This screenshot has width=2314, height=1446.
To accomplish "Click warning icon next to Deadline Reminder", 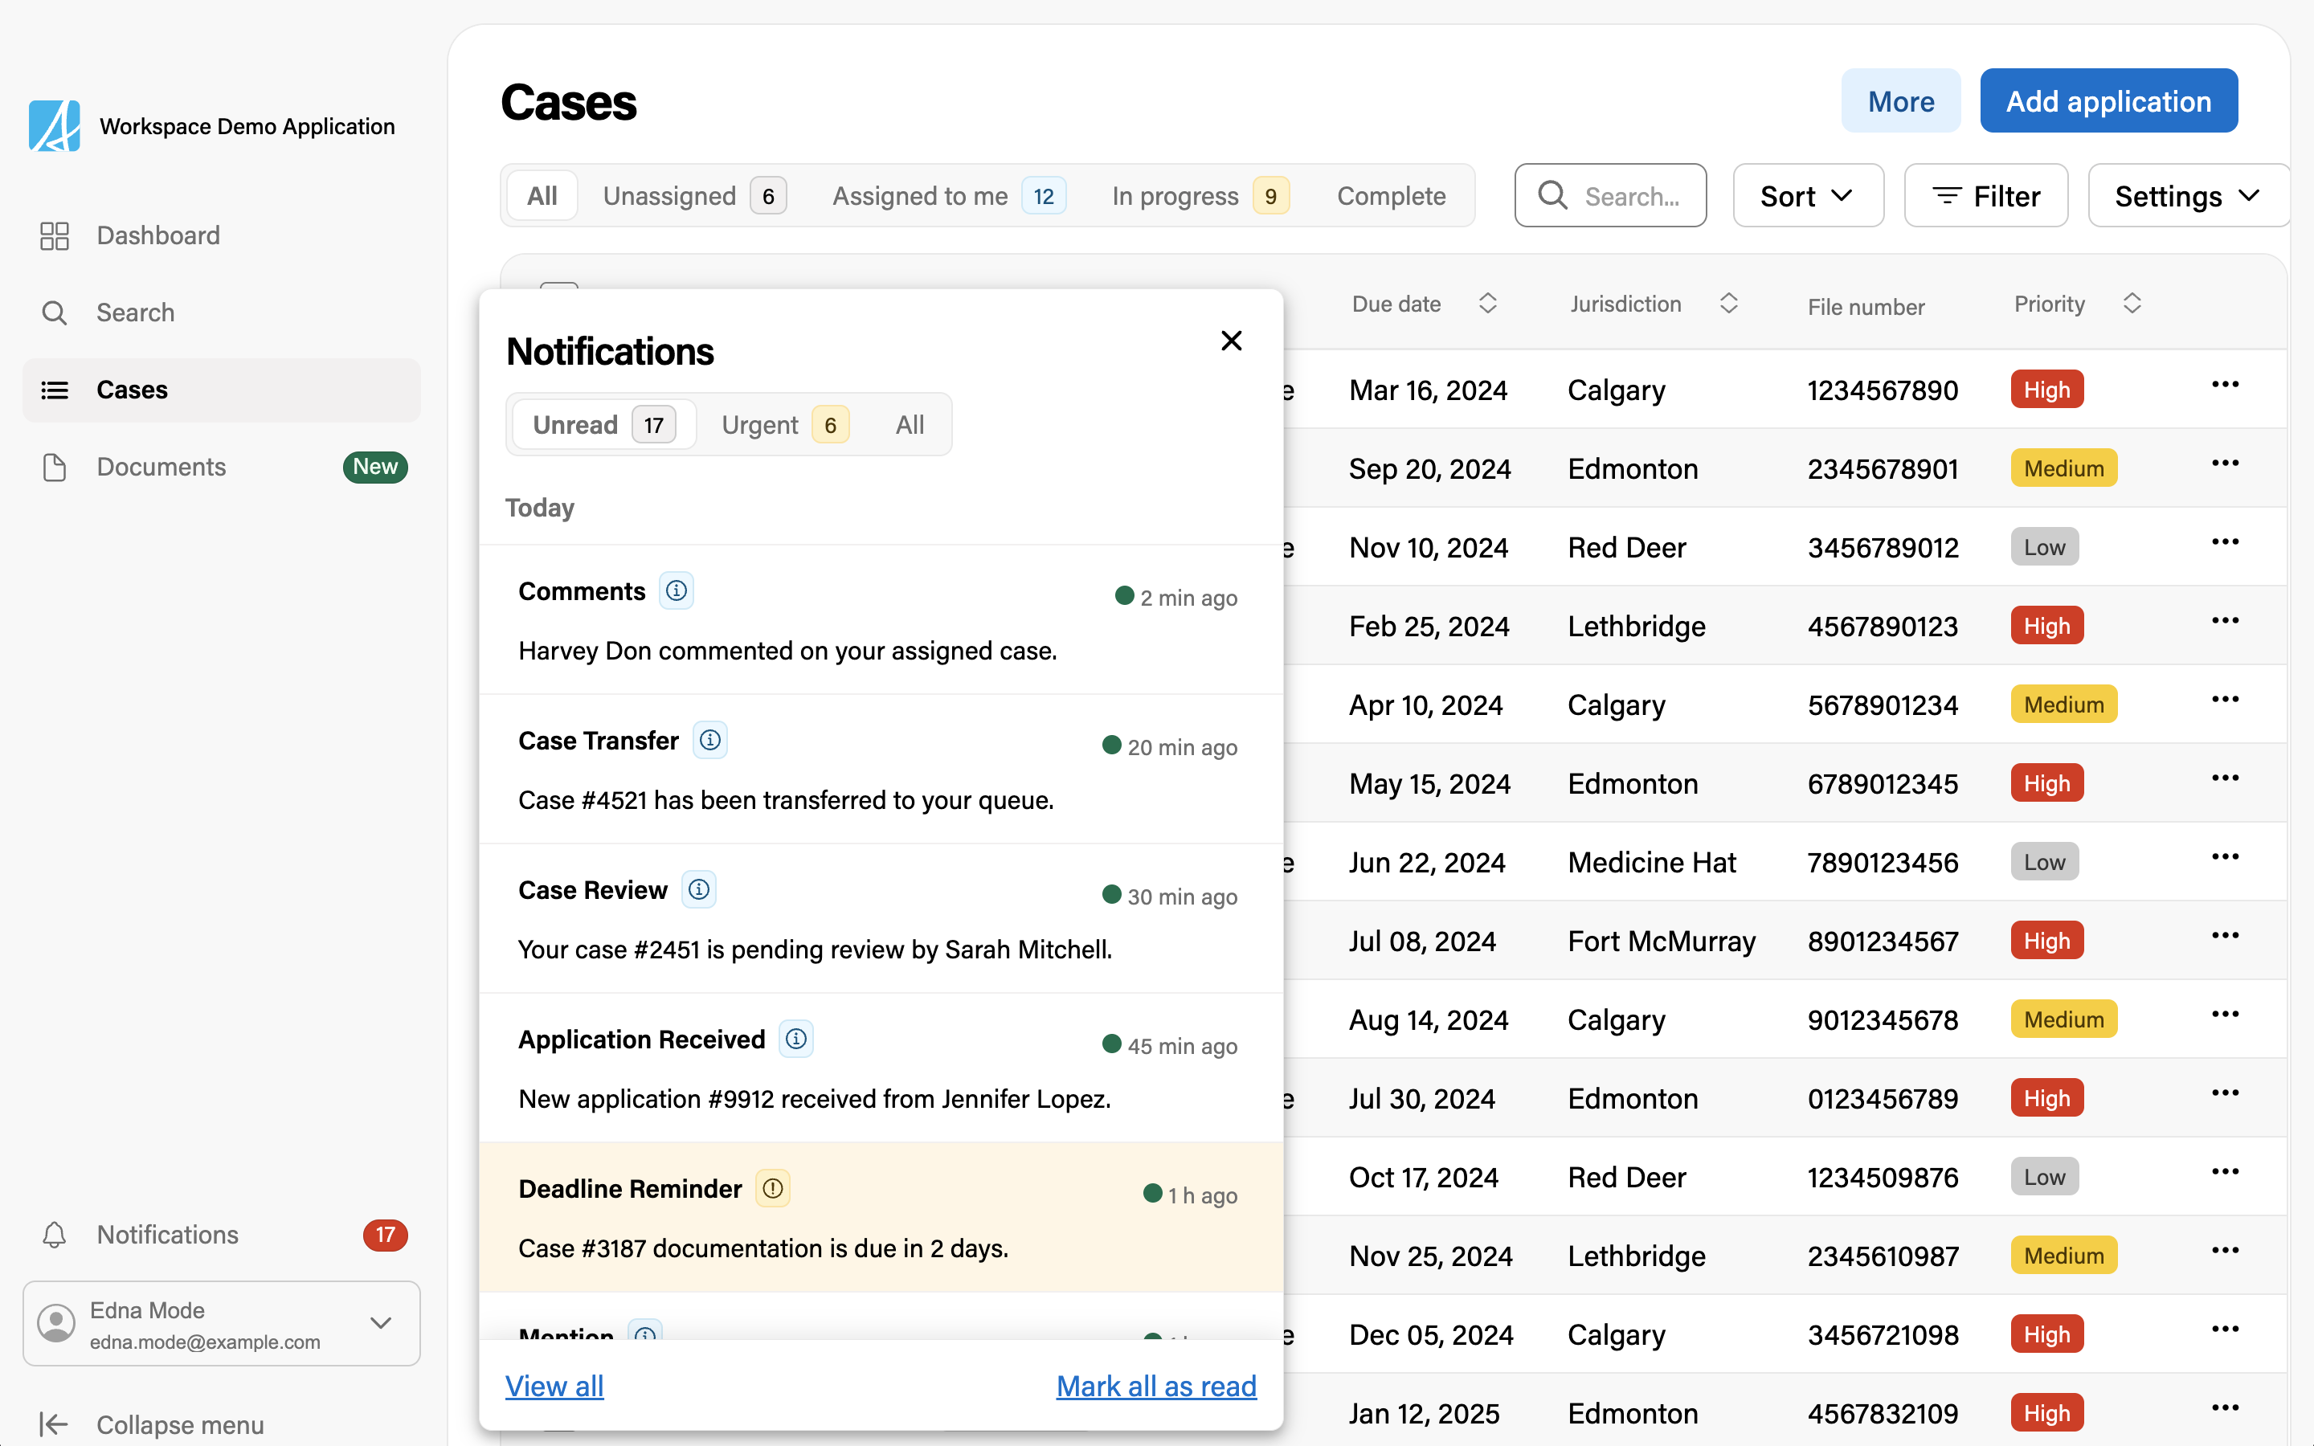I will tap(773, 1188).
